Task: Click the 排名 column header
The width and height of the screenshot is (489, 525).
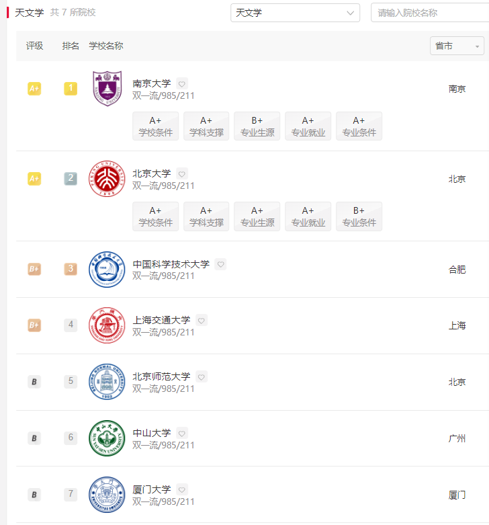Action: coord(71,46)
